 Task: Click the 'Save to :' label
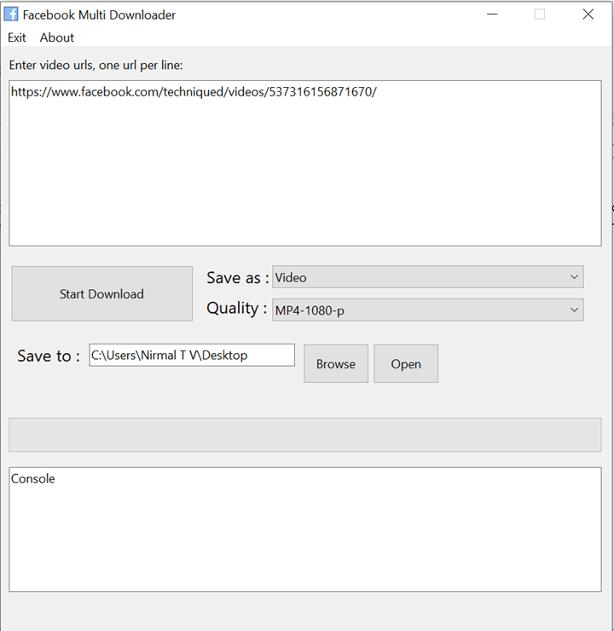[49, 356]
